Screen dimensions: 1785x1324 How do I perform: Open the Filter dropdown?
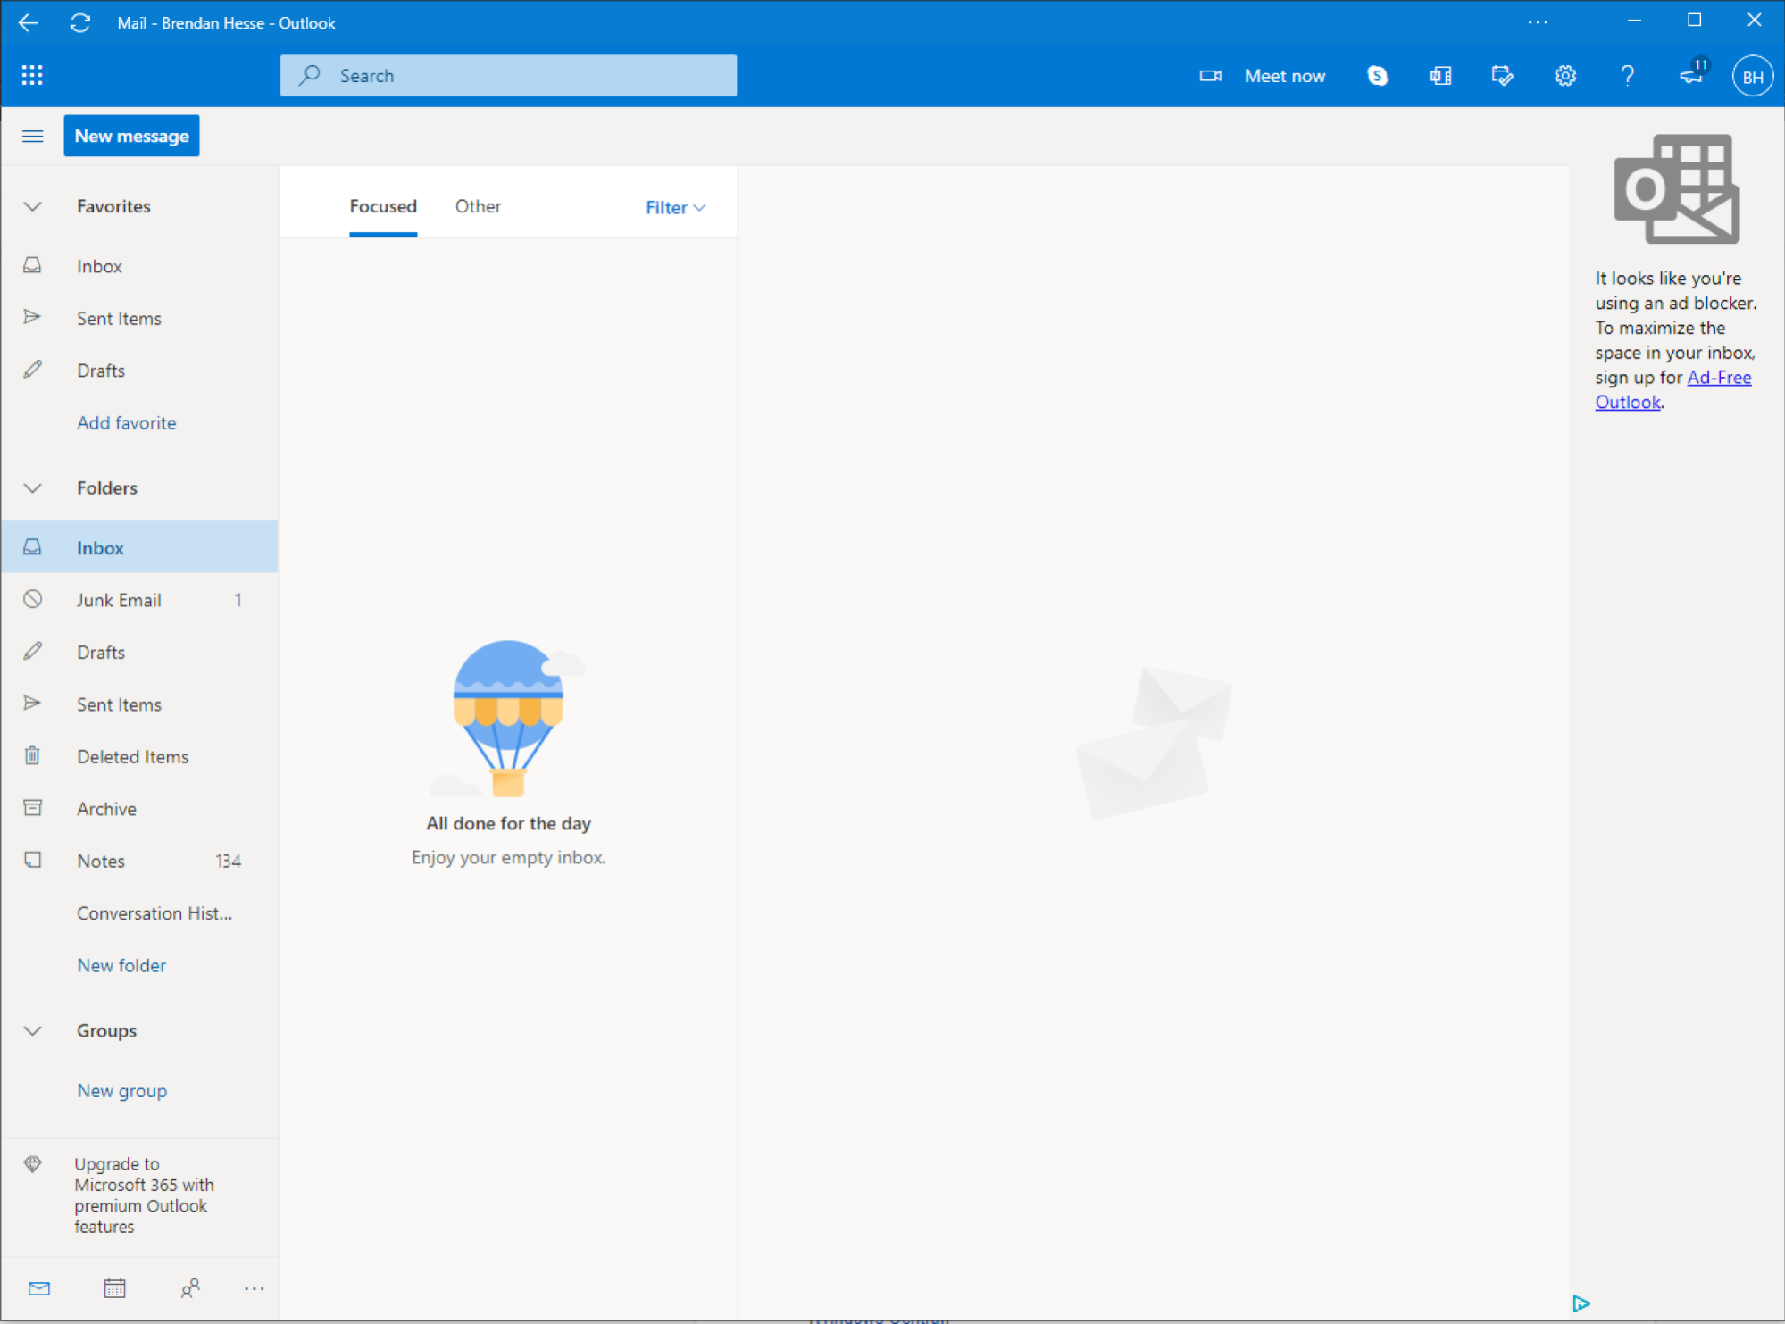675,207
